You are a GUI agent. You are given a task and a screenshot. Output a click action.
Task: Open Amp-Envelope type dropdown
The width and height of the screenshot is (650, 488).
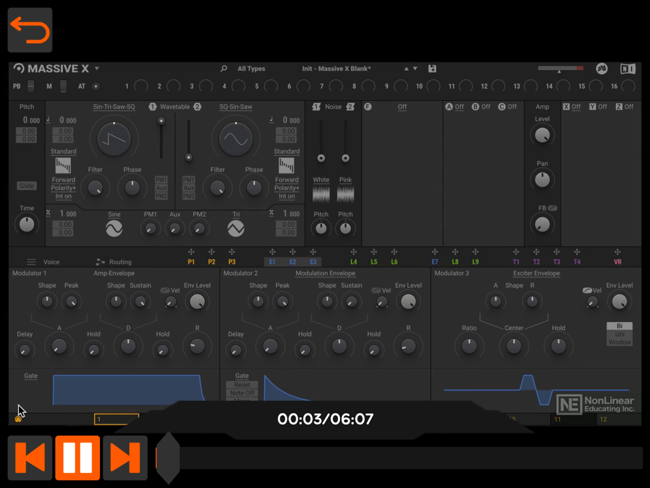[x=114, y=273]
